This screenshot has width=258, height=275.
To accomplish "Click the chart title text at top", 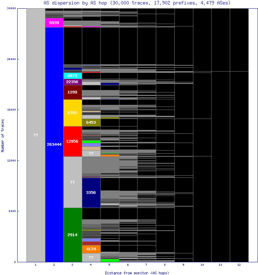I will coord(137,3).
